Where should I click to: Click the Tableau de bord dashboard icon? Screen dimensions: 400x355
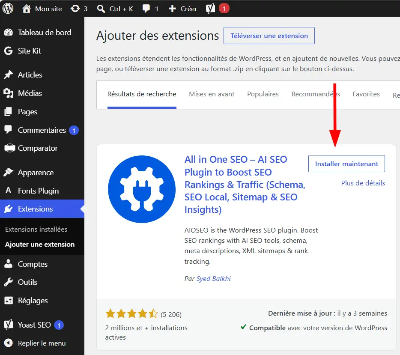pos(9,33)
